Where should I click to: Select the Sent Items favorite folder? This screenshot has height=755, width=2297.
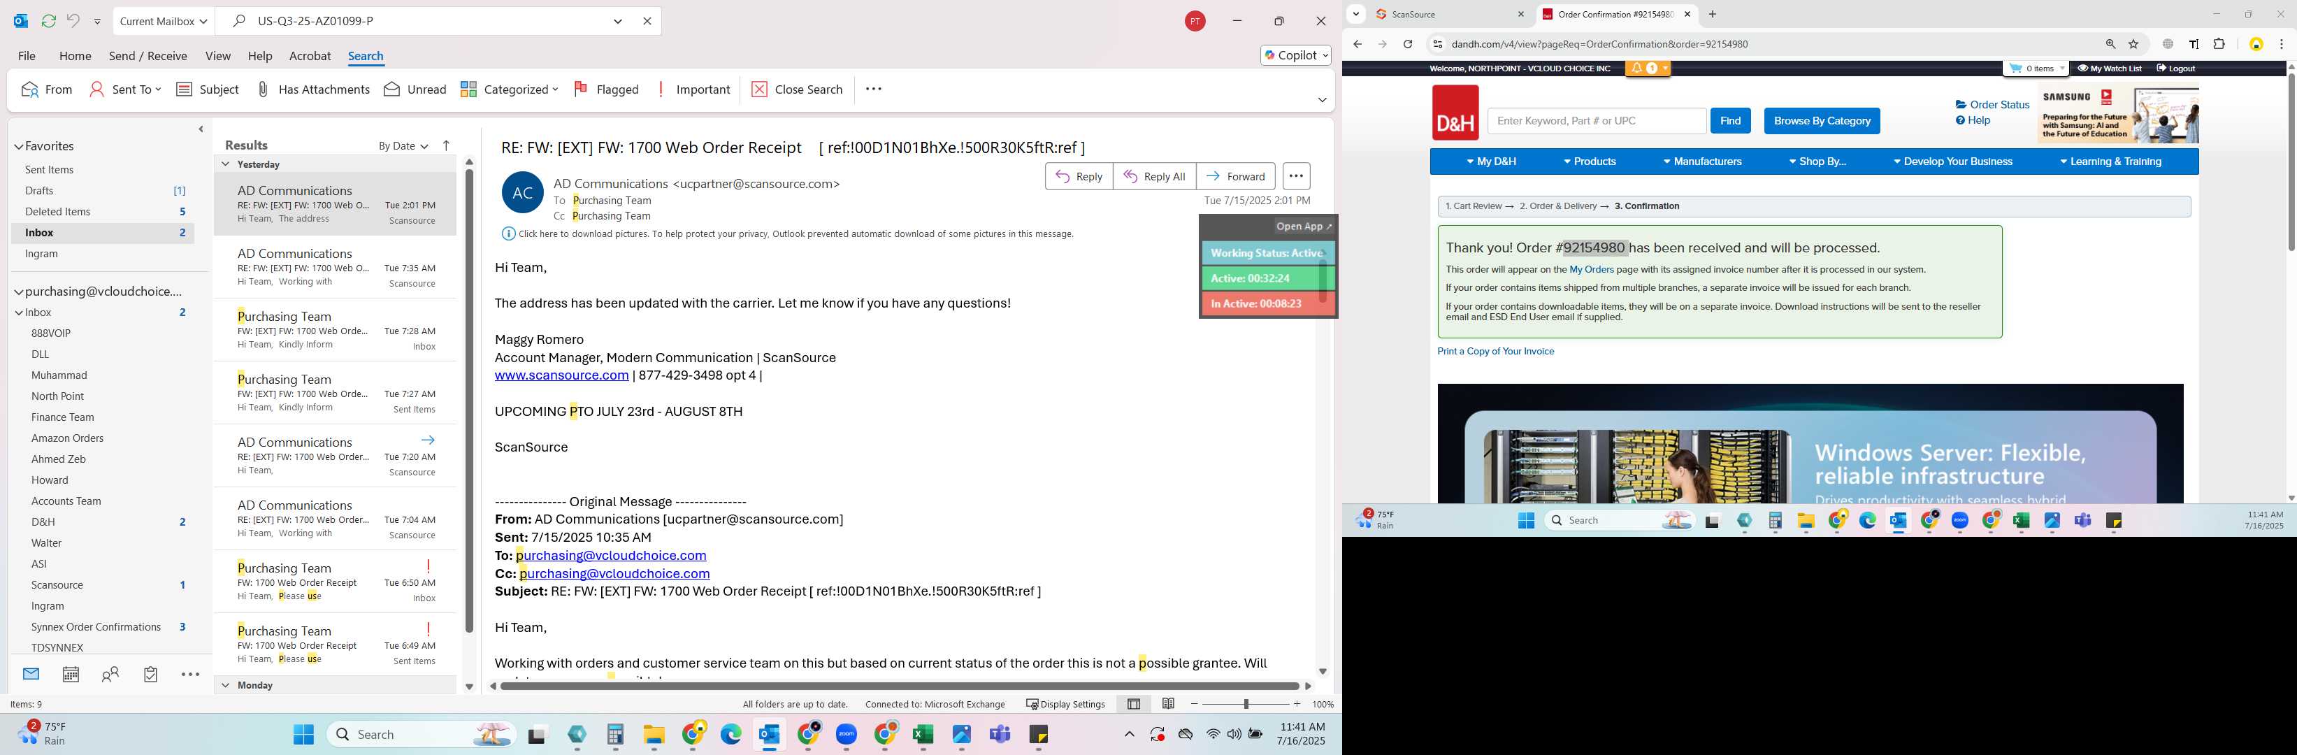(49, 169)
